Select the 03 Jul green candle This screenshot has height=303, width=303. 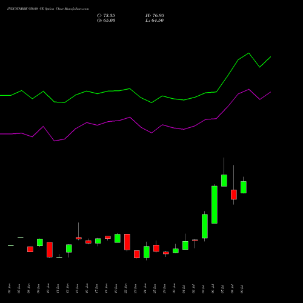pyautogui.click(x=205, y=226)
